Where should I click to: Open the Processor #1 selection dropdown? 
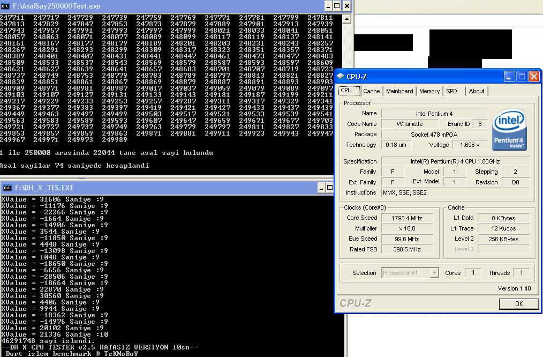410,273
